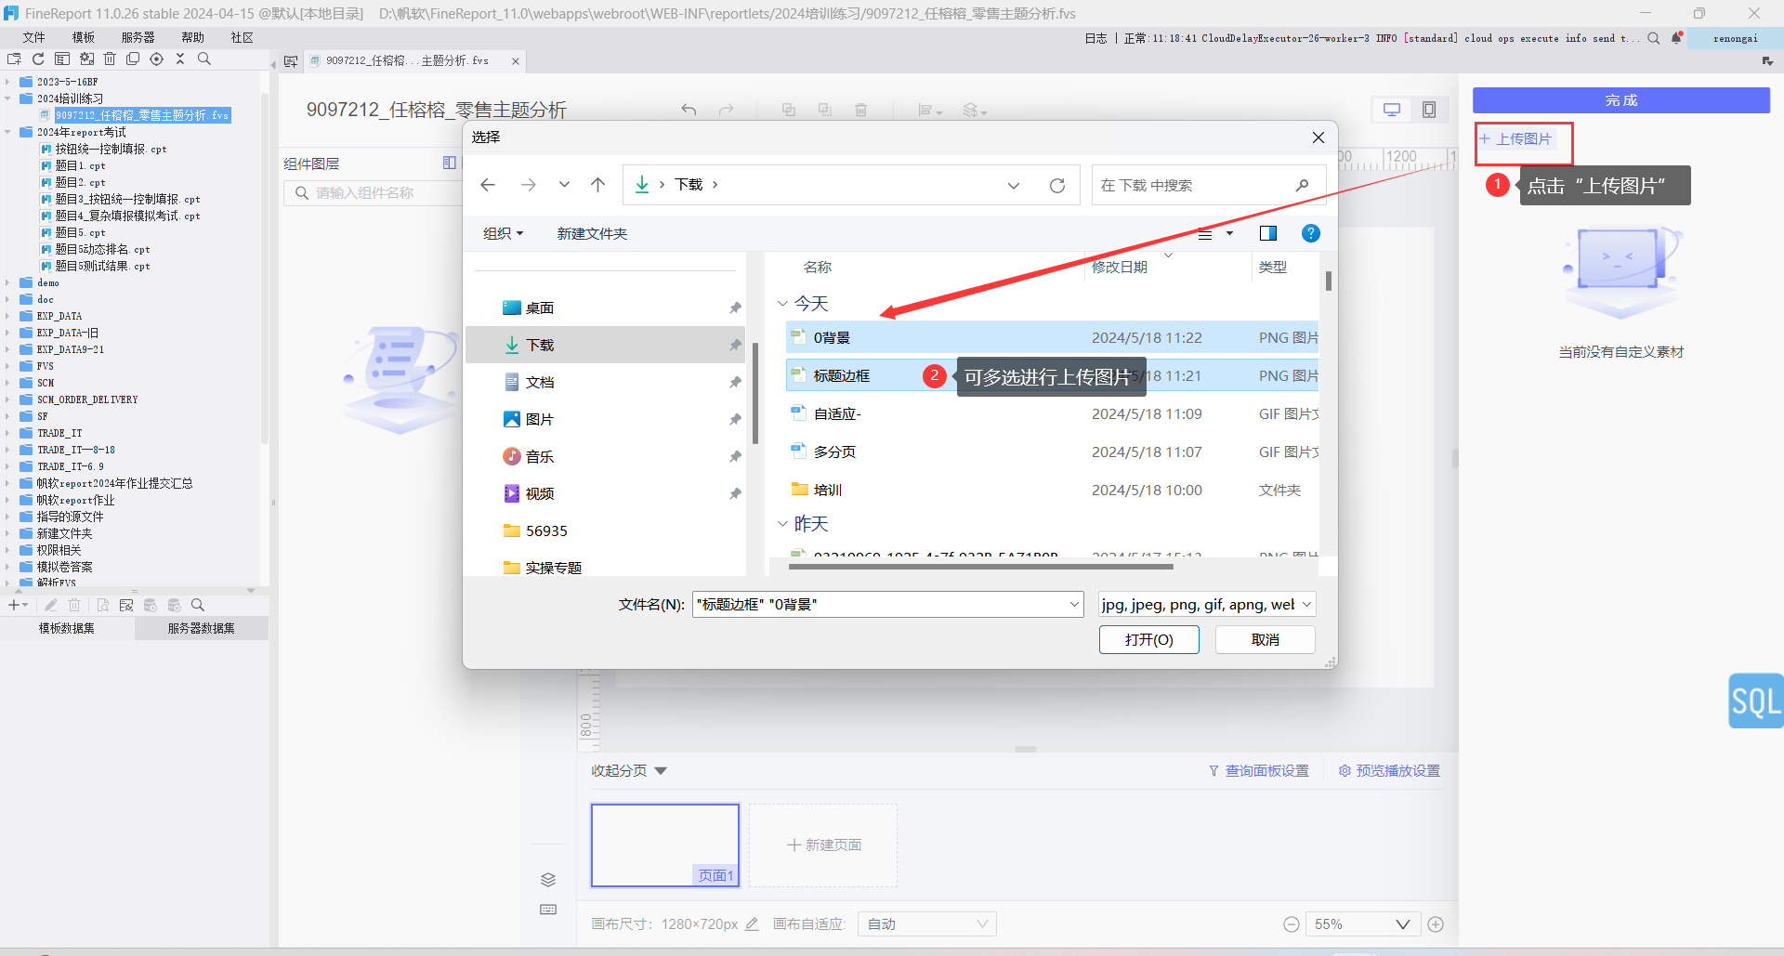This screenshot has height=956, width=1784.
Task: Collapse the 昨天 file group
Action: 782,524
